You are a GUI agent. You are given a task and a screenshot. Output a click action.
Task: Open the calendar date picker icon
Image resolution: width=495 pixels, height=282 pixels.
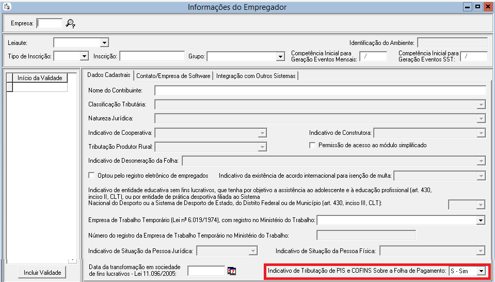(232, 271)
